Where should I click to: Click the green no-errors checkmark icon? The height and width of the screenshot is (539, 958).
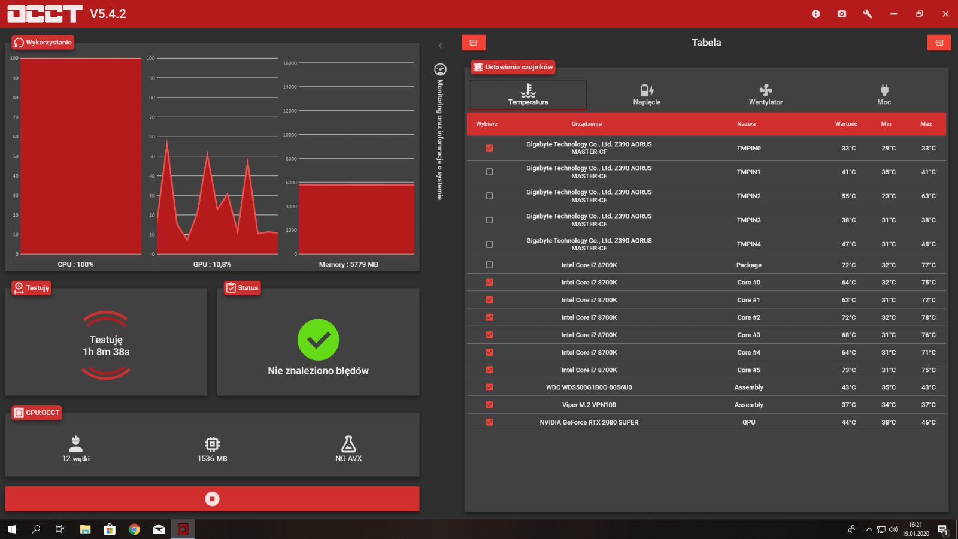point(319,340)
